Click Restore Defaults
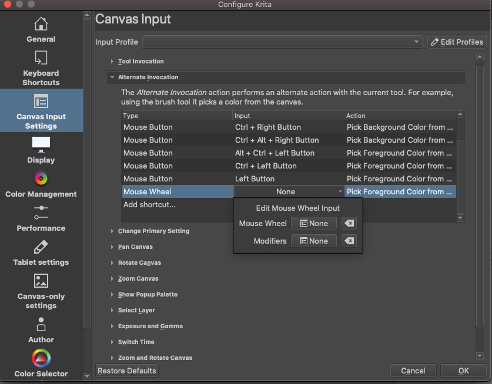This screenshot has width=492, height=384. [126, 370]
